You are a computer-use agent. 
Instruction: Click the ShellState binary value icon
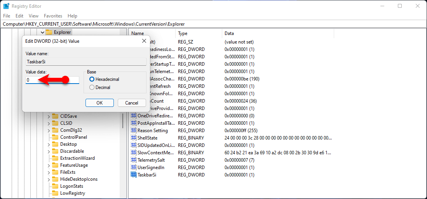coord(133,138)
